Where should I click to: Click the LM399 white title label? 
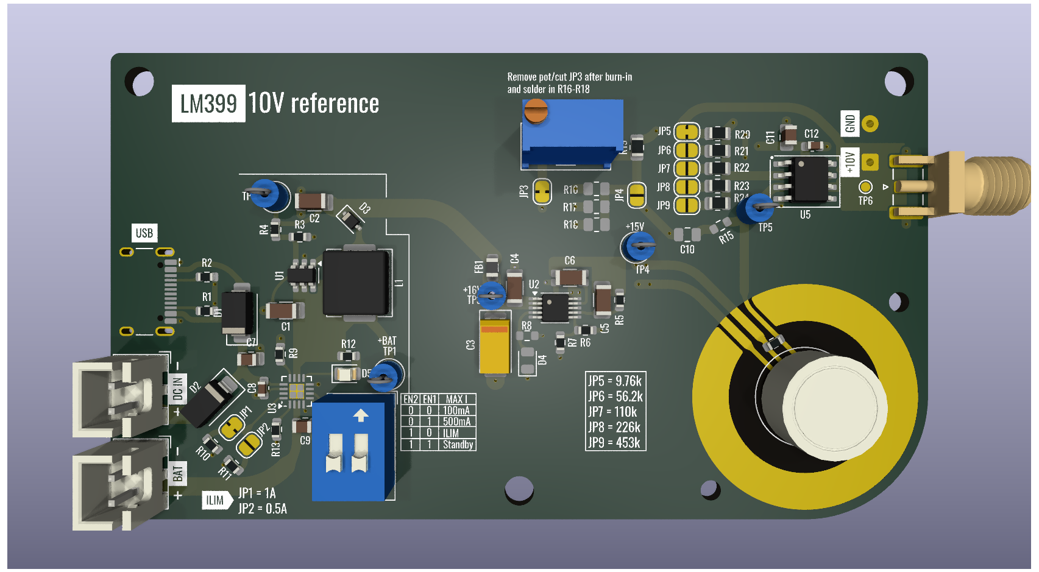(x=208, y=104)
